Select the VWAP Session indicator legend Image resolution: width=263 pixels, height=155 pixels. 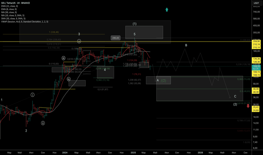(x=25, y=22)
